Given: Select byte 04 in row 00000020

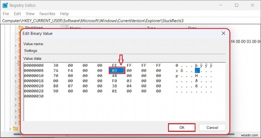Looking at the screenshot, I should point(129,86).
